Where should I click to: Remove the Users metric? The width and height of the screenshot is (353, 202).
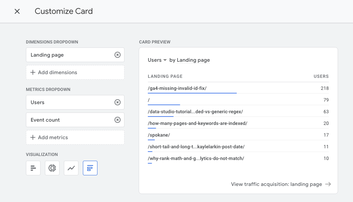tap(117, 102)
